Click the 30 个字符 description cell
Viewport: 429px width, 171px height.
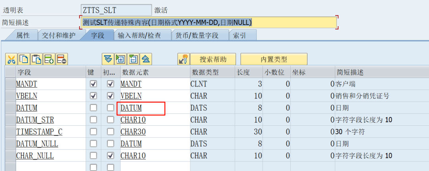(382, 132)
